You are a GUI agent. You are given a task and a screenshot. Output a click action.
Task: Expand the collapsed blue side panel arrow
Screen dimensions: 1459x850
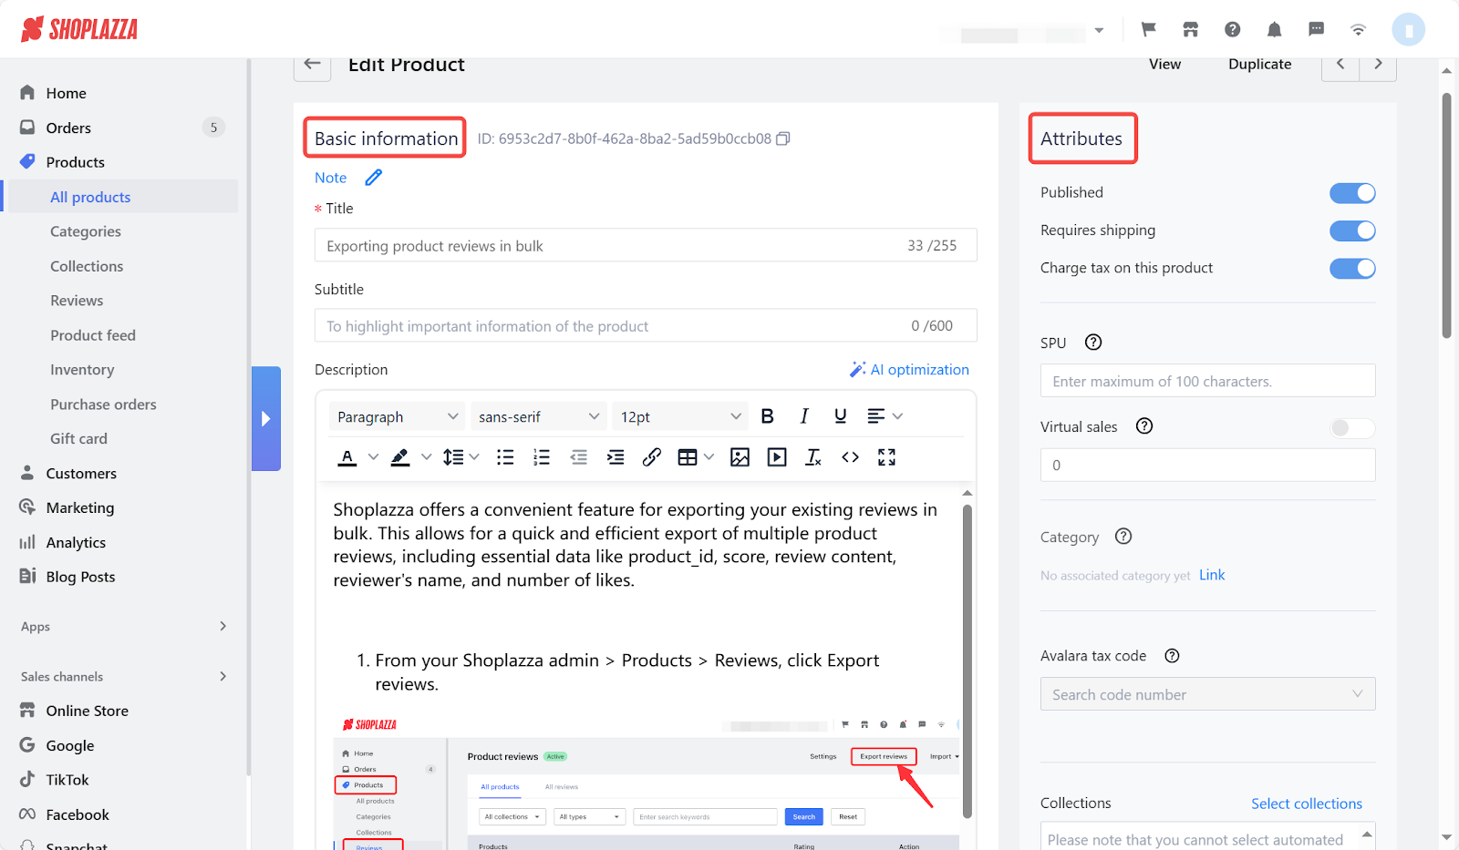click(x=265, y=418)
